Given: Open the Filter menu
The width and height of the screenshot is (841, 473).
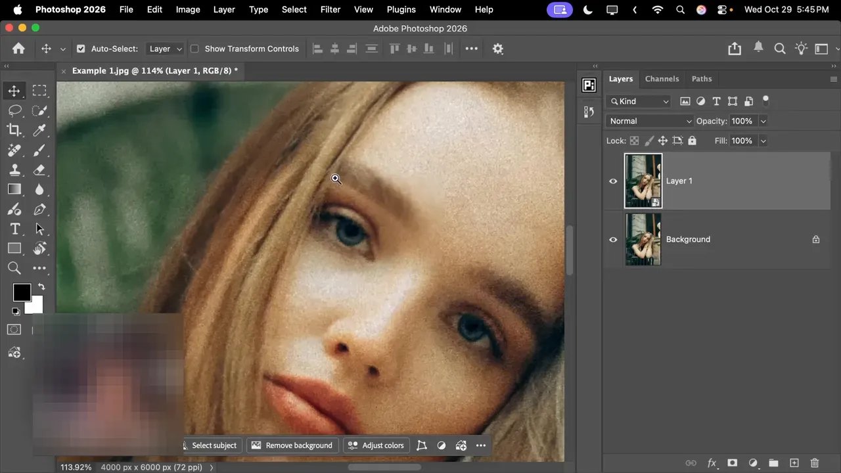Looking at the screenshot, I should (x=330, y=9).
